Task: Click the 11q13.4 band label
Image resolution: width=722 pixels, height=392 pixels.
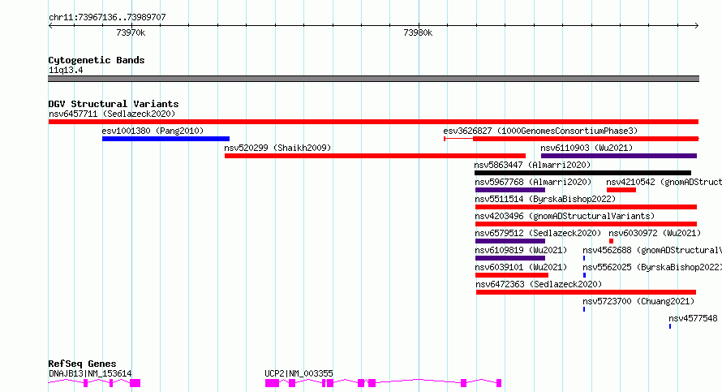Action: [x=66, y=71]
